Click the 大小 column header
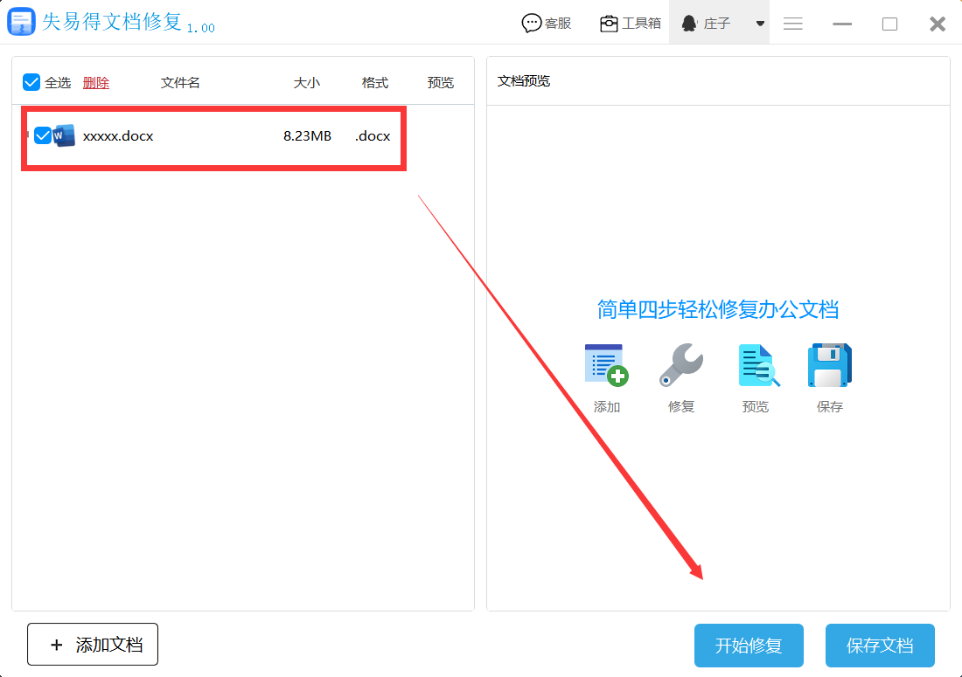The image size is (962, 677). click(x=307, y=83)
